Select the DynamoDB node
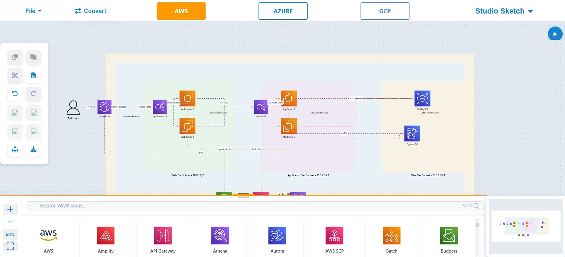 [x=412, y=134]
